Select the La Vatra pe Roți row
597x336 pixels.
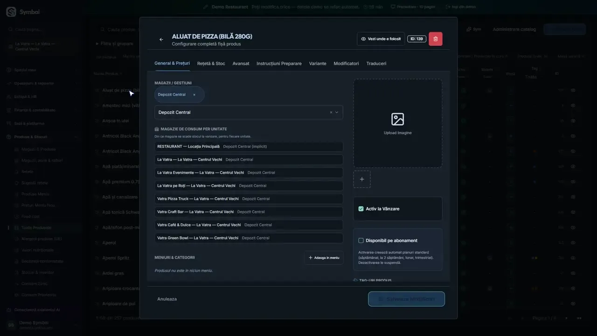tap(249, 186)
